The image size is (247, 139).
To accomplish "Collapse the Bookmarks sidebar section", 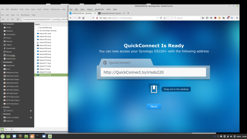I will [x=2, y=62].
